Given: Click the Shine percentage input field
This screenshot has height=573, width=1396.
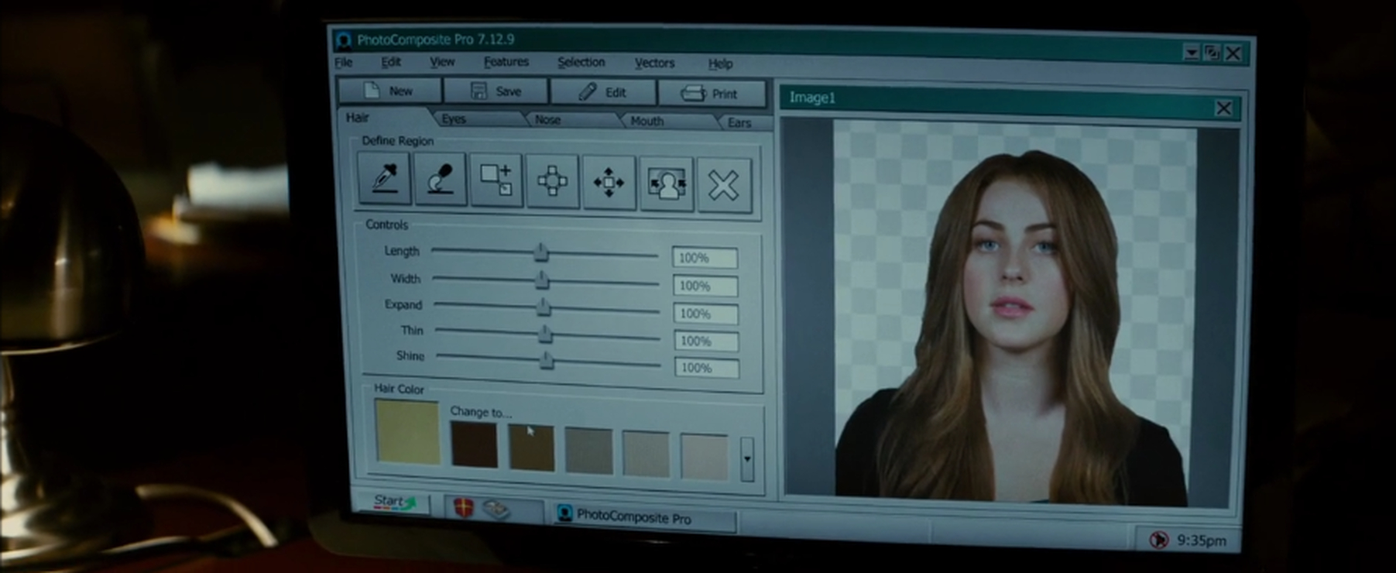Looking at the screenshot, I should click(705, 368).
